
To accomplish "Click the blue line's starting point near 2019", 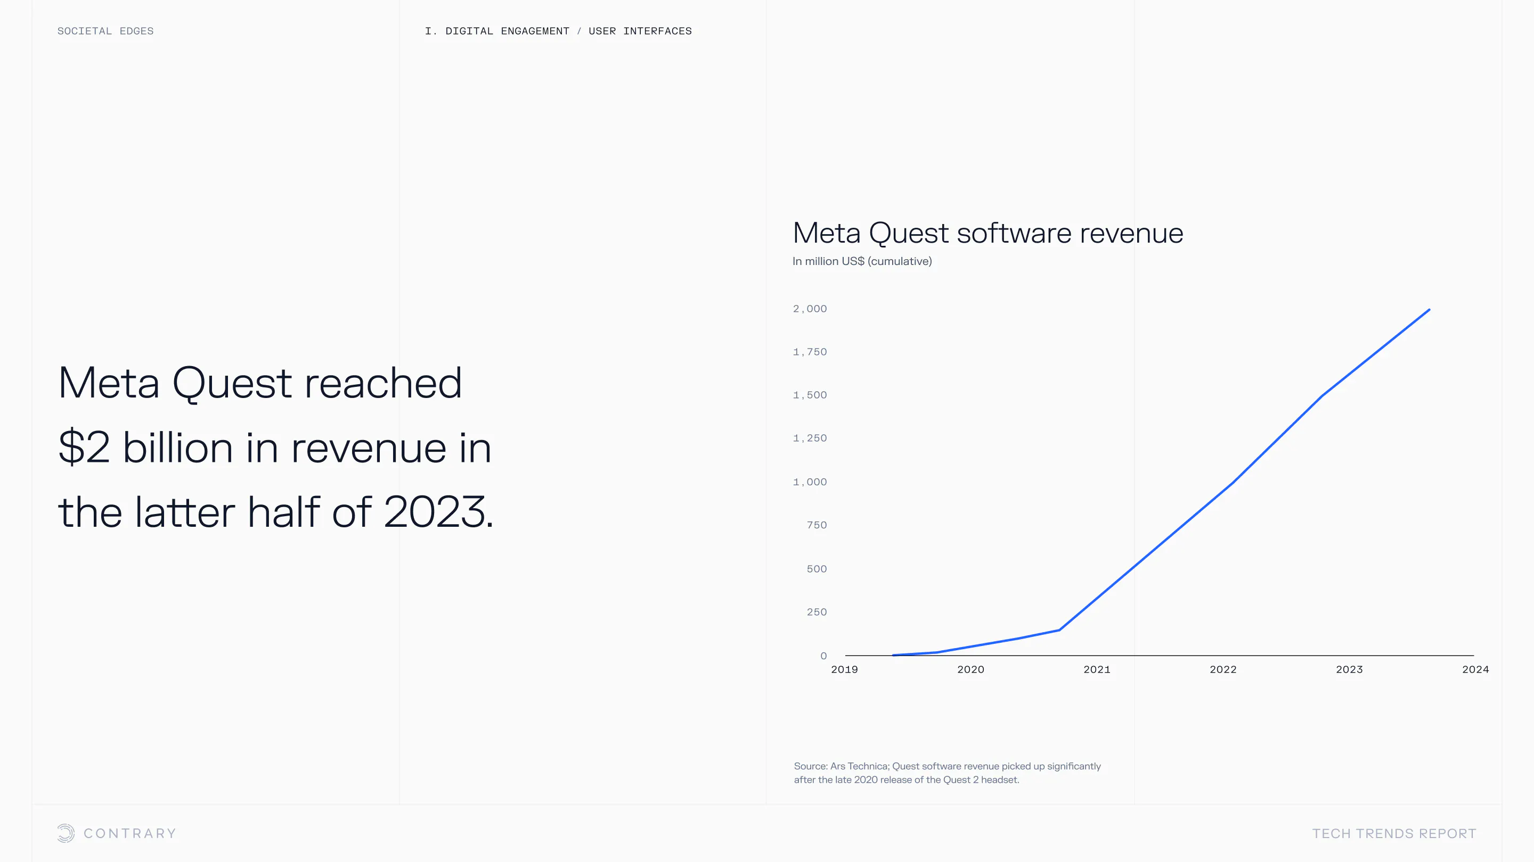I will click(894, 655).
